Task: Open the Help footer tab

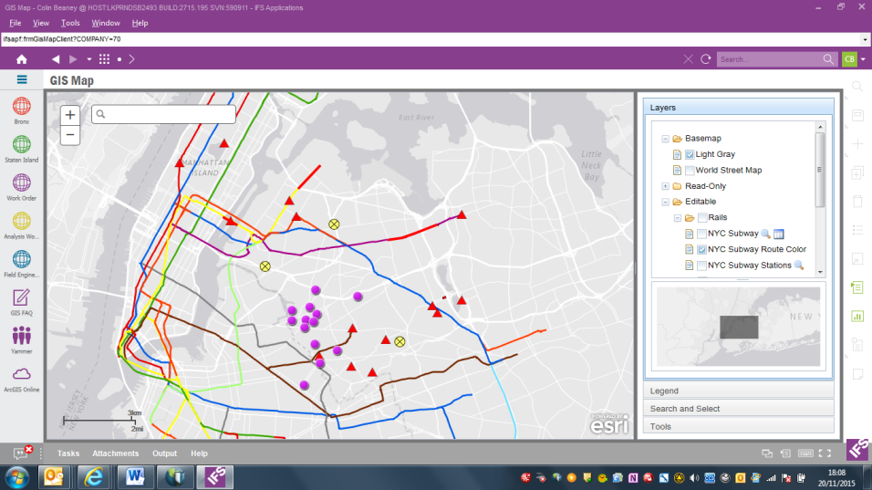Action: [199, 454]
